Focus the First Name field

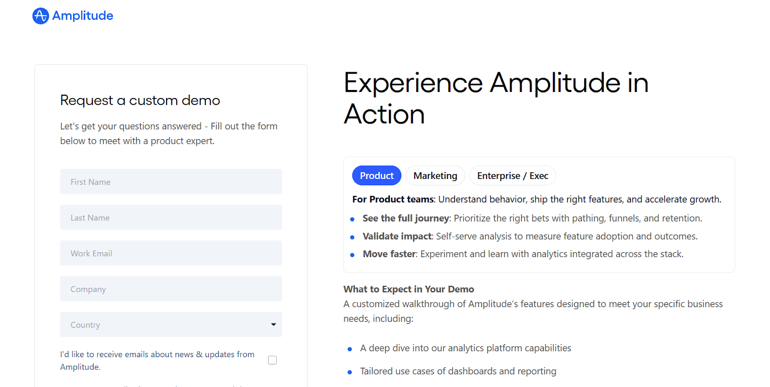[x=171, y=181]
